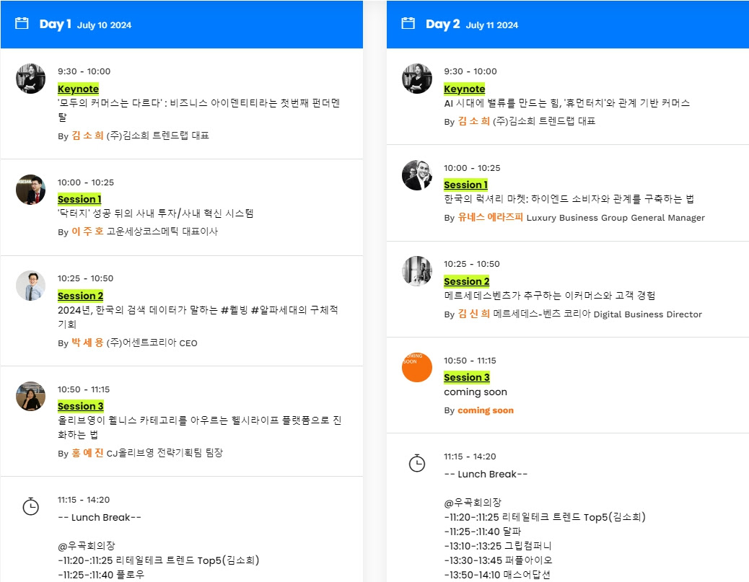Select the Day 2 July 11 2024 header

pos(567,25)
